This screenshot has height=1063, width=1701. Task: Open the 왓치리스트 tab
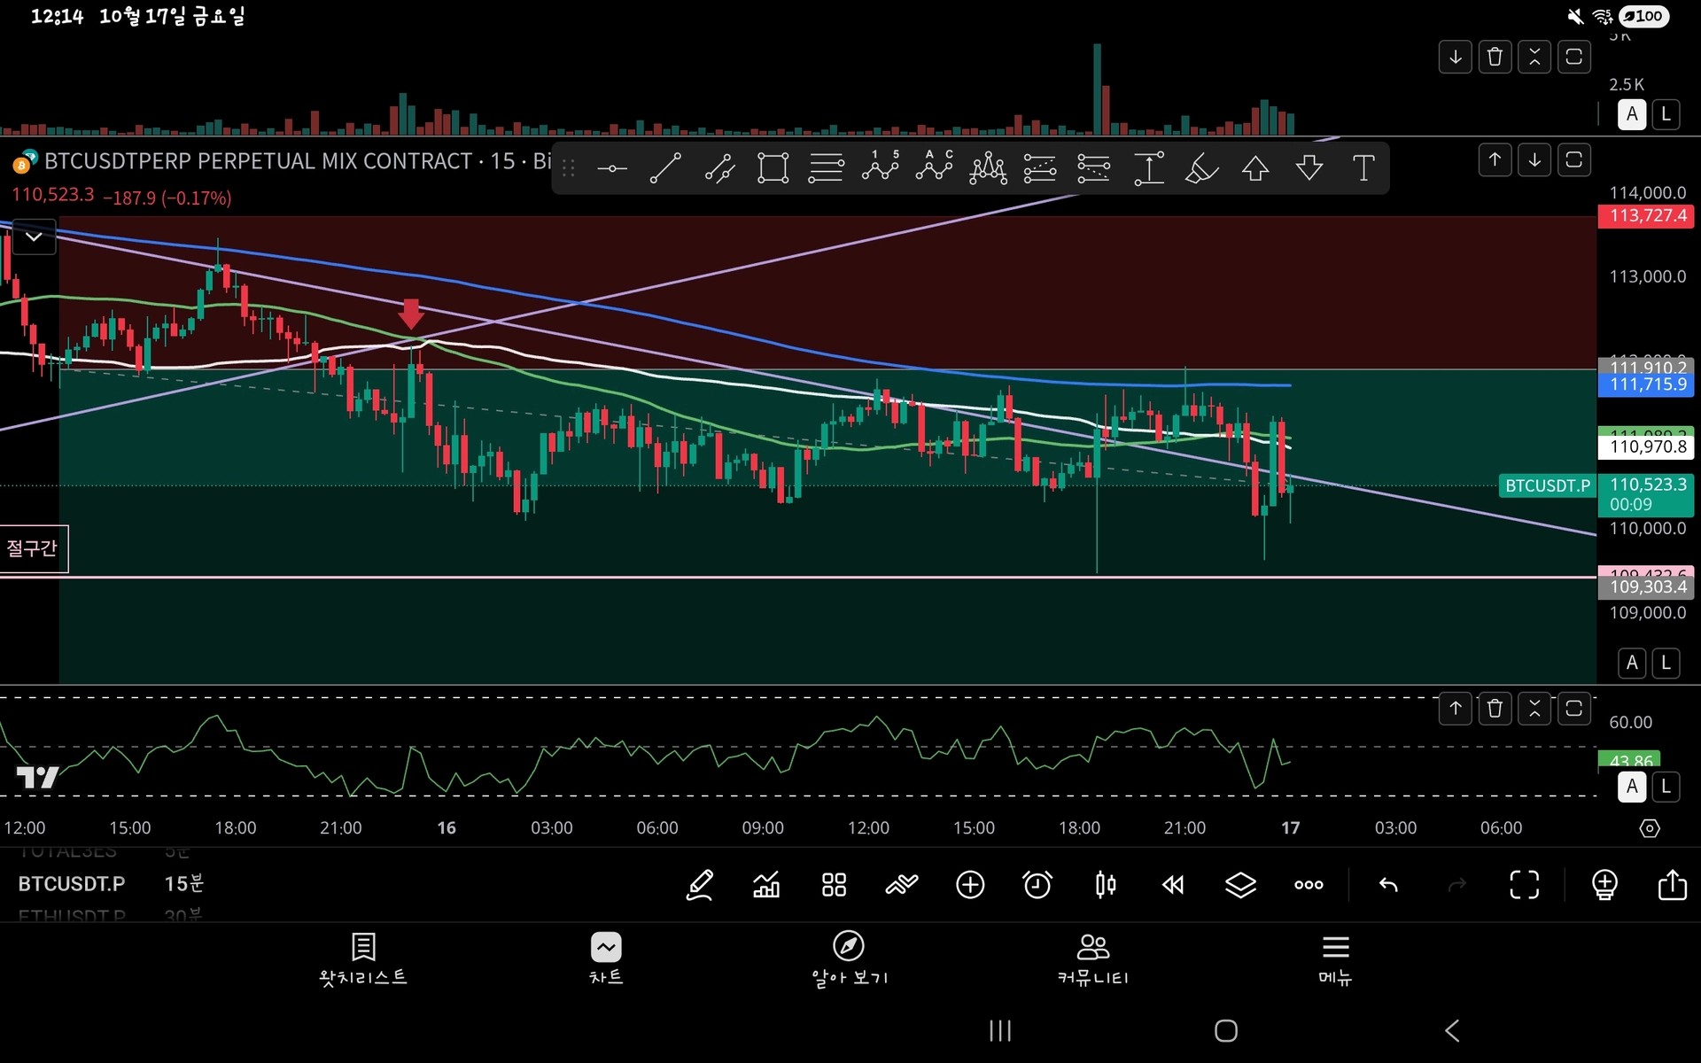point(363,958)
